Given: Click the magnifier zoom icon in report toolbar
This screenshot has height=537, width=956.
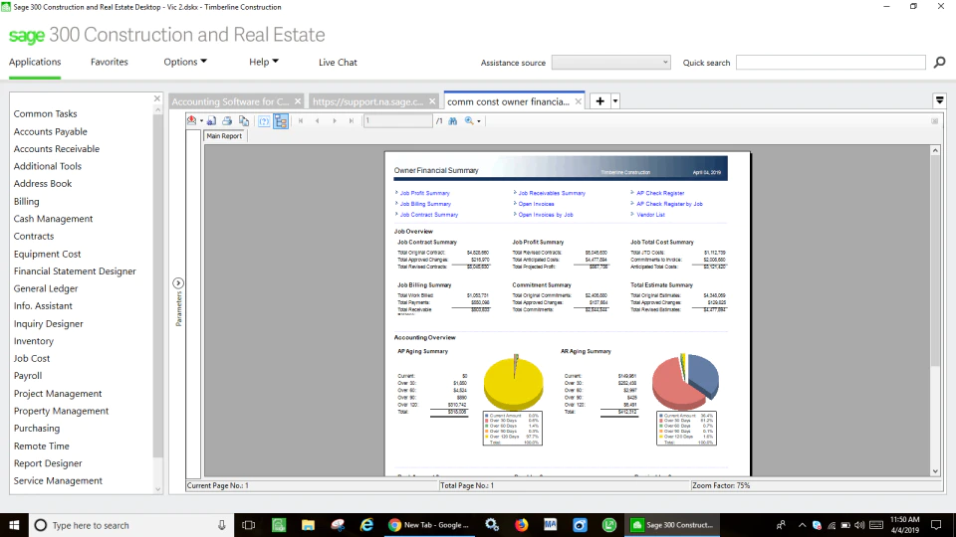Looking at the screenshot, I should [469, 121].
